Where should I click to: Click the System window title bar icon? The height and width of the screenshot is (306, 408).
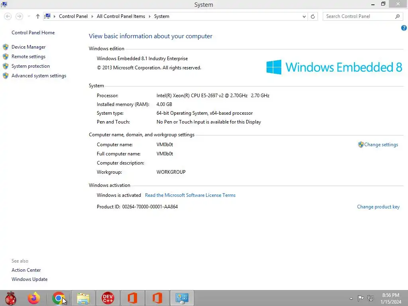point(4,4)
